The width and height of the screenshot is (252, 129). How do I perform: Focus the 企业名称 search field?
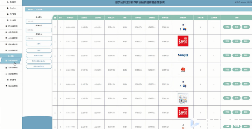pos(39,21)
